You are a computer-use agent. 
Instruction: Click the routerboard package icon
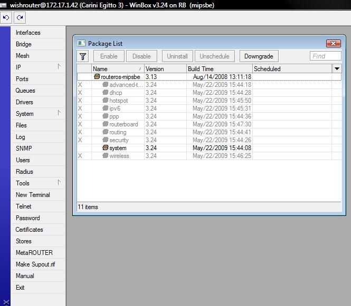pos(106,124)
